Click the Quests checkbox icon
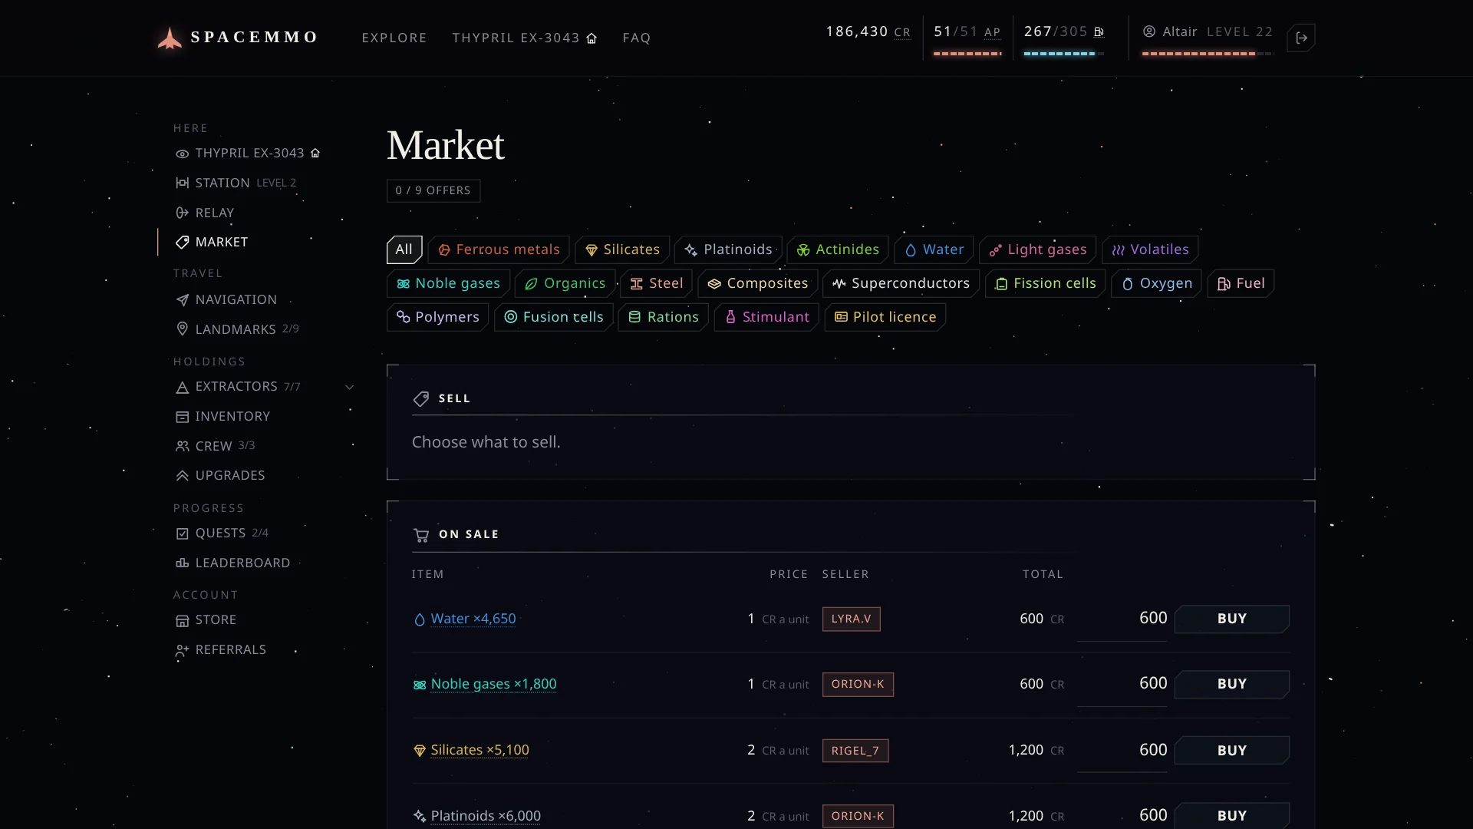This screenshot has width=1473, height=829. point(182,533)
